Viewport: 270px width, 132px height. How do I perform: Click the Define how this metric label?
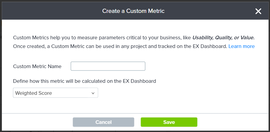pyautogui.click(x=84, y=81)
